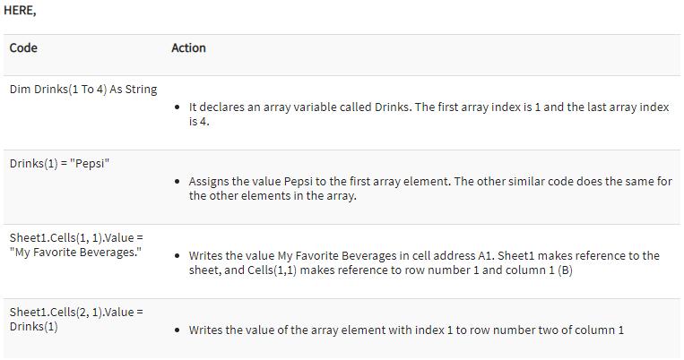Screen dimensions: 684x360
Task: Select the "Code" column header
Action: (x=23, y=47)
